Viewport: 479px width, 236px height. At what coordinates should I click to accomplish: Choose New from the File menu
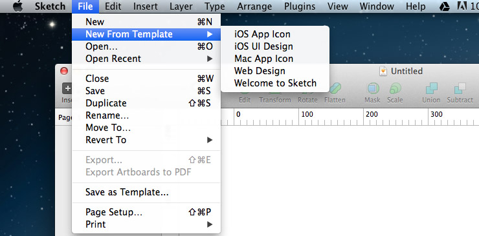pos(146,22)
